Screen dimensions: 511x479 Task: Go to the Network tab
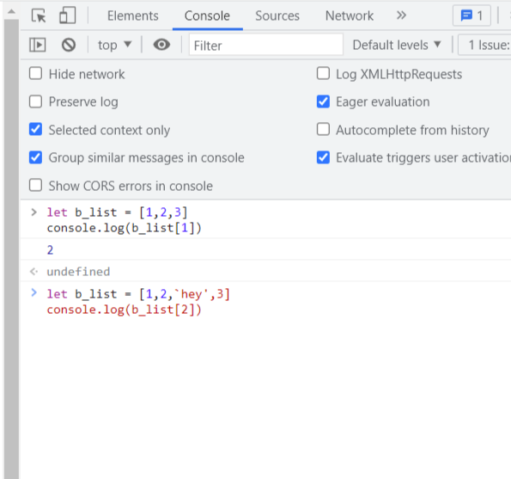(x=350, y=15)
